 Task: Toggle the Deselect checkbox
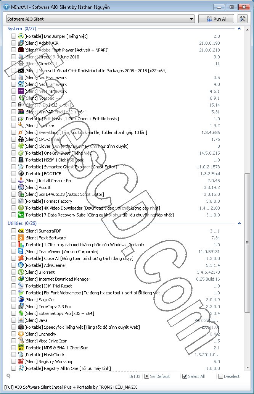(220, 376)
